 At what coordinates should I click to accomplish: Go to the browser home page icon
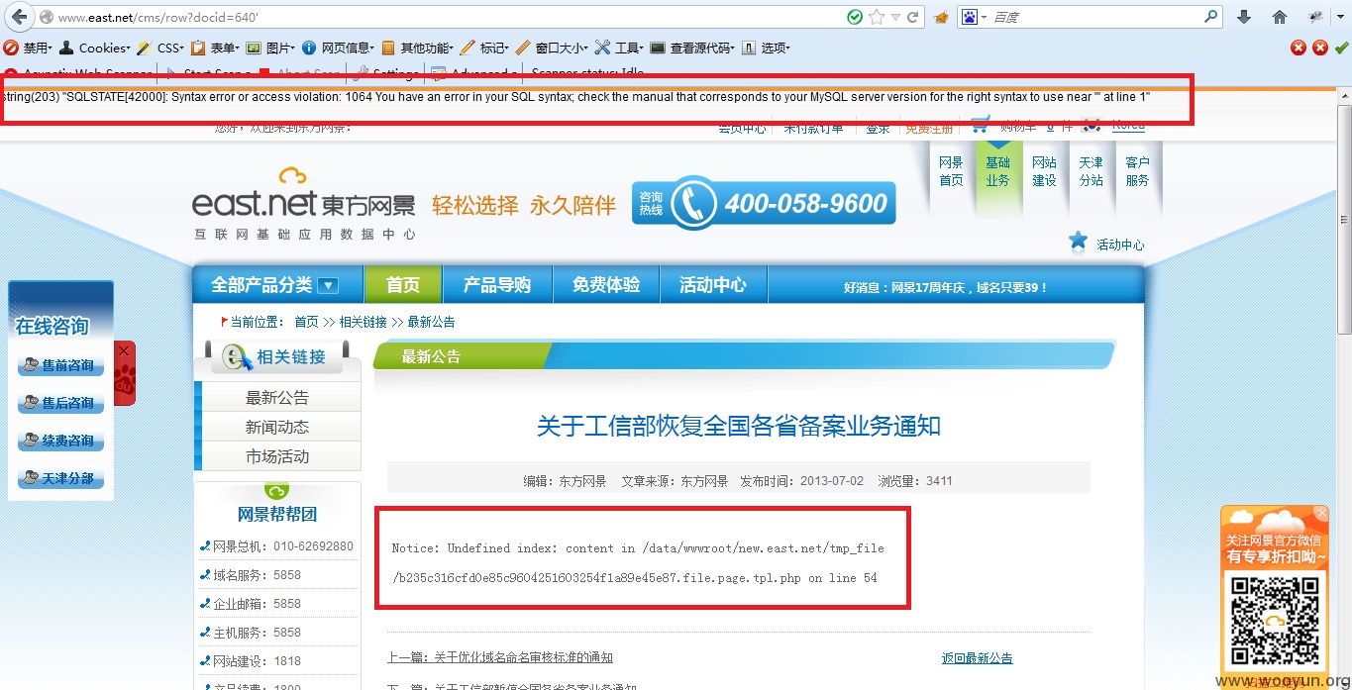tap(1280, 17)
